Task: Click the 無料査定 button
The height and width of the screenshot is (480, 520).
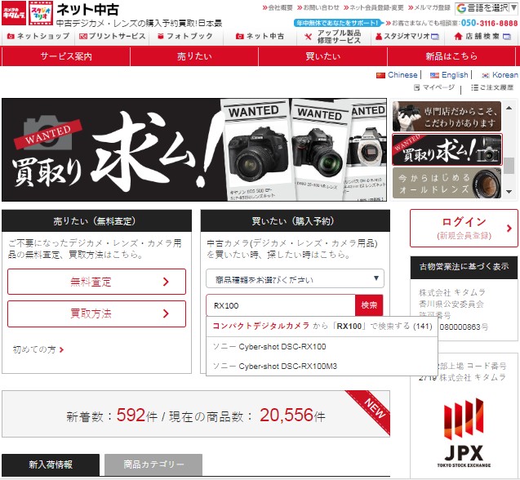Action: [x=96, y=282]
